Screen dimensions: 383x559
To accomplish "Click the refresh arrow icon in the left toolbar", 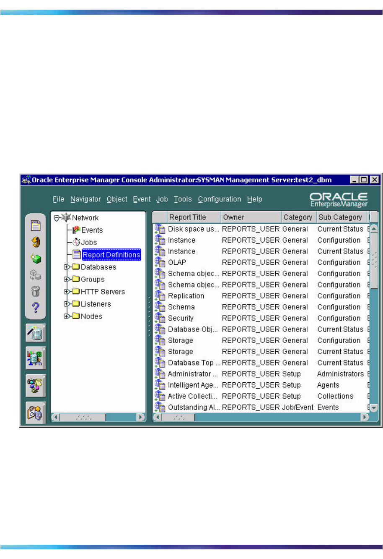I will (36, 242).
